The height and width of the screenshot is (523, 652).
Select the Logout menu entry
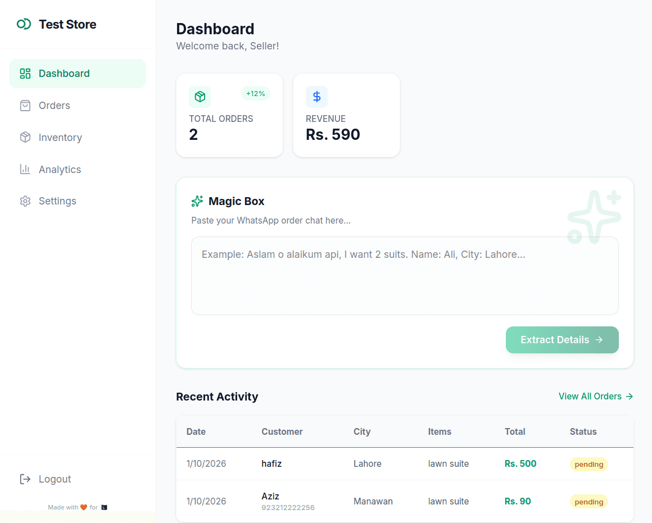55,479
